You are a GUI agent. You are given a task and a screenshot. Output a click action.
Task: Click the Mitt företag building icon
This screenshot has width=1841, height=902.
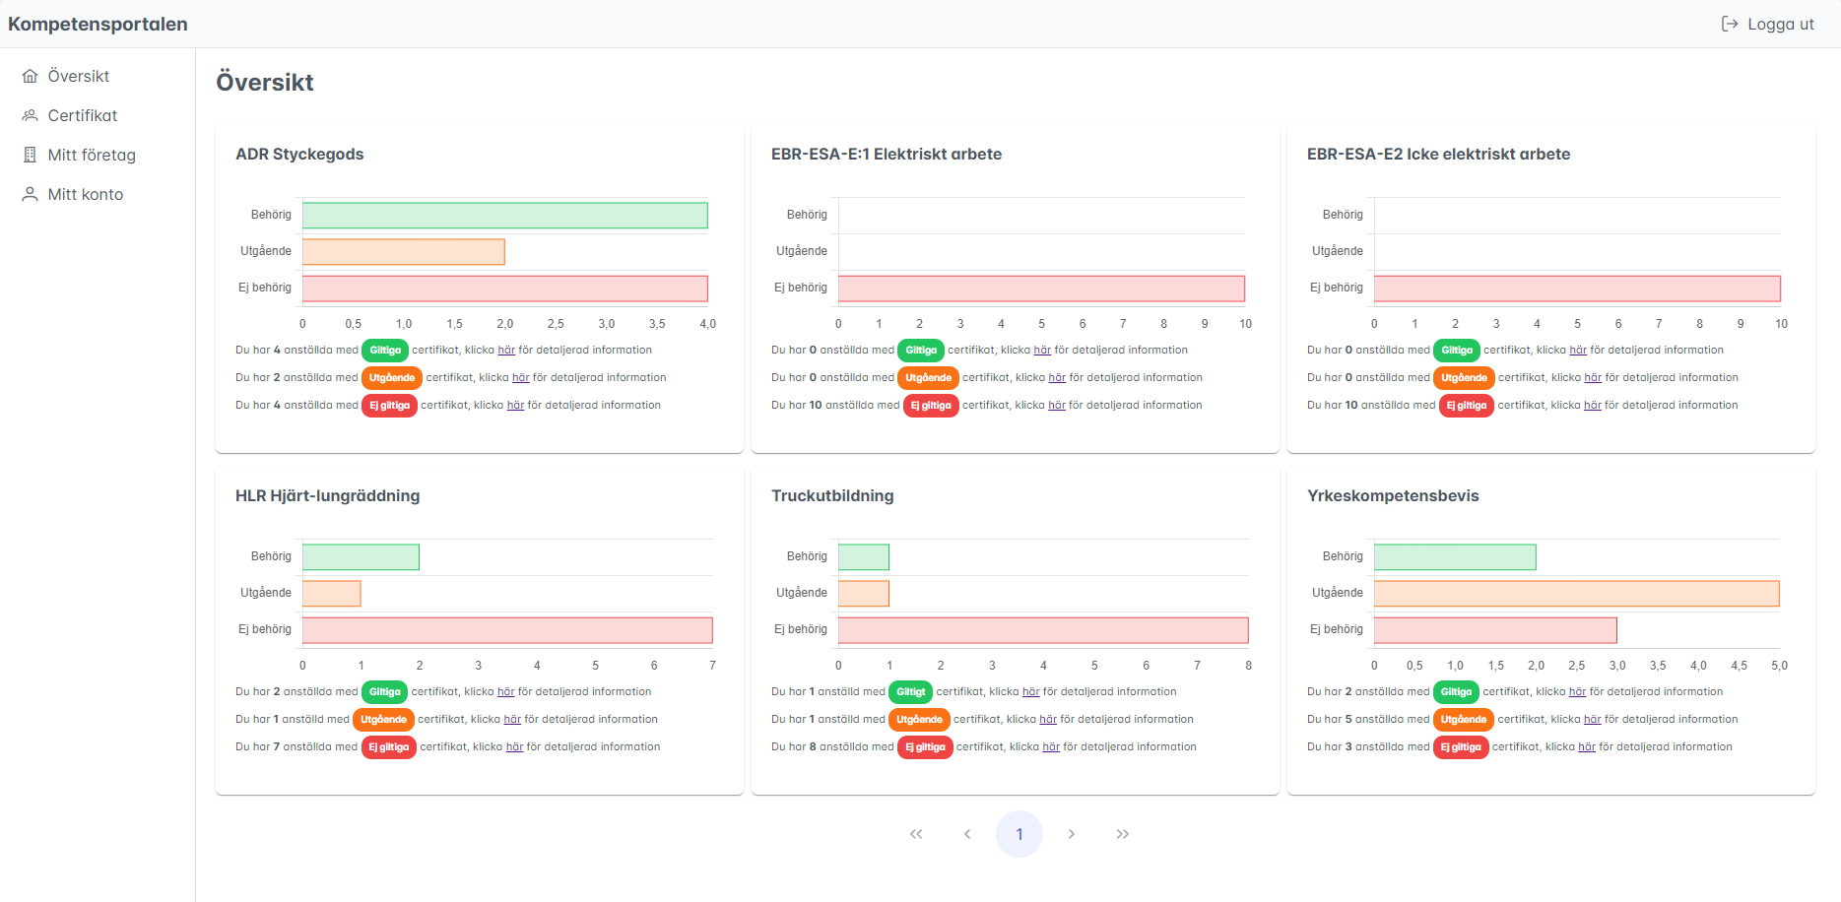click(x=31, y=155)
